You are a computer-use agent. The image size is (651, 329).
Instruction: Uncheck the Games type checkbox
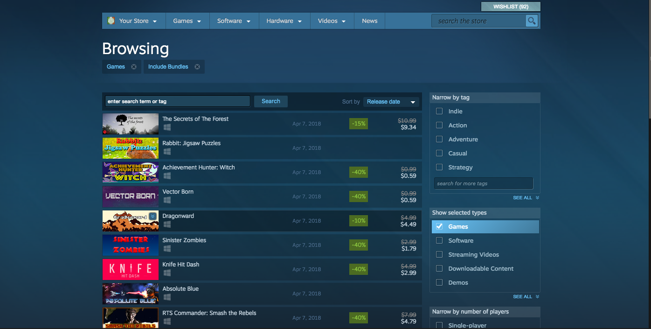point(439,226)
